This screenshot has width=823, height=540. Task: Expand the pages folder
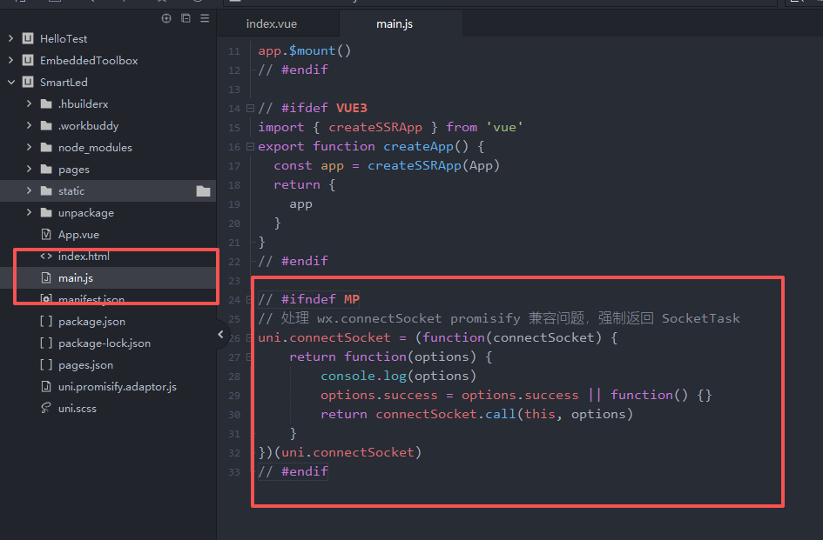(x=30, y=169)
